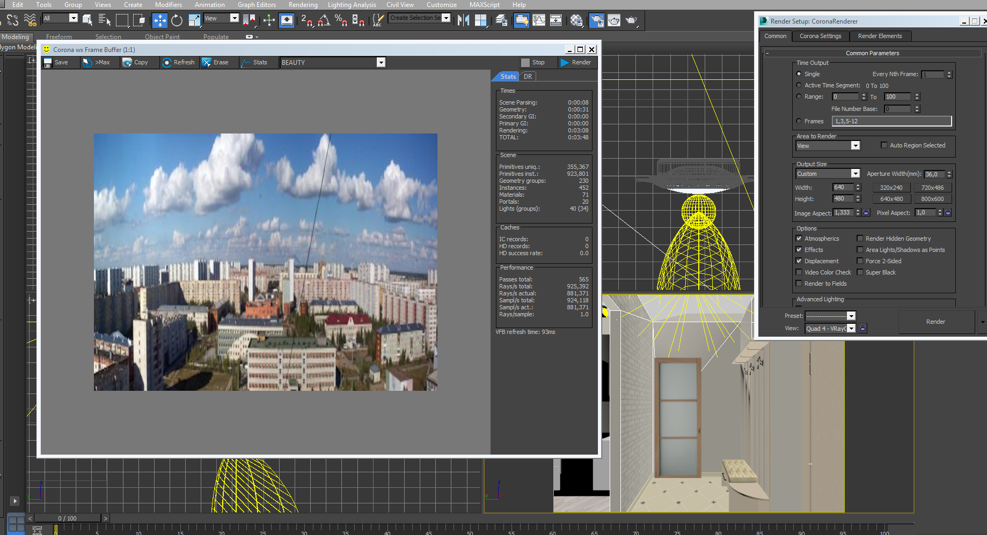Image resolution: width=987 pixels, height=535 pixels.
Task: Activate the Rotate tool in main toolbar
Action: click(x=177, y=20)
